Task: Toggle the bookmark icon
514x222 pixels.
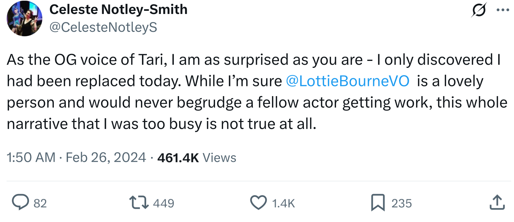Action: point(377,203)
